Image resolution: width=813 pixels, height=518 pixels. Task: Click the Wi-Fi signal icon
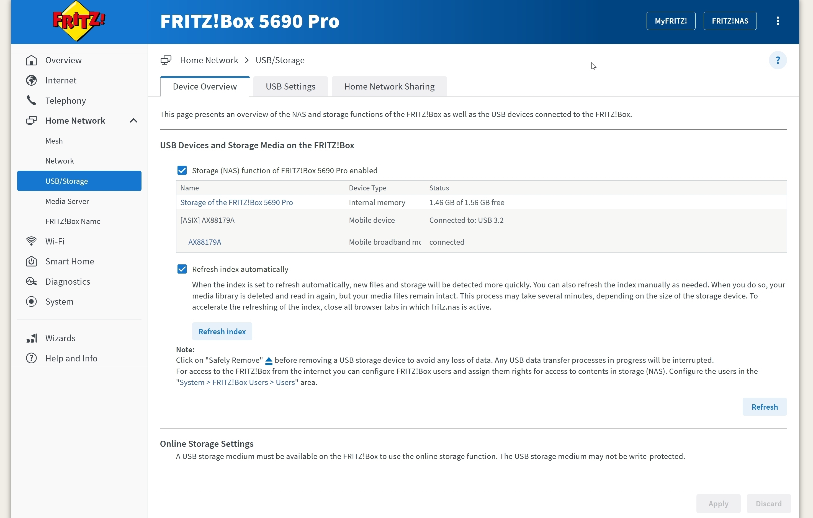coord(31,241)
